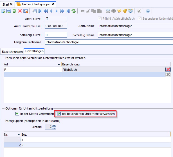Open the settings sliders icon

pos(139,11)
